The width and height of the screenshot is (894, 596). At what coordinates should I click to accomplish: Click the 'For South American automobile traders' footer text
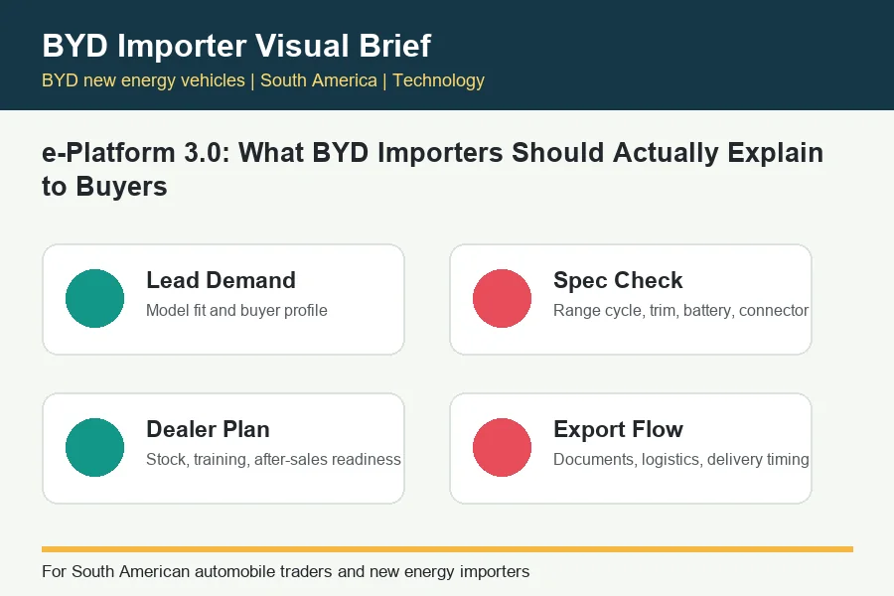pos(286,571)
